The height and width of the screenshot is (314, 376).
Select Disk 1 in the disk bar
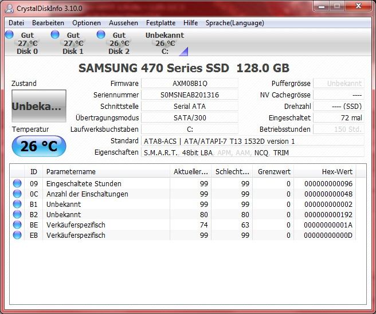point(73,43)
